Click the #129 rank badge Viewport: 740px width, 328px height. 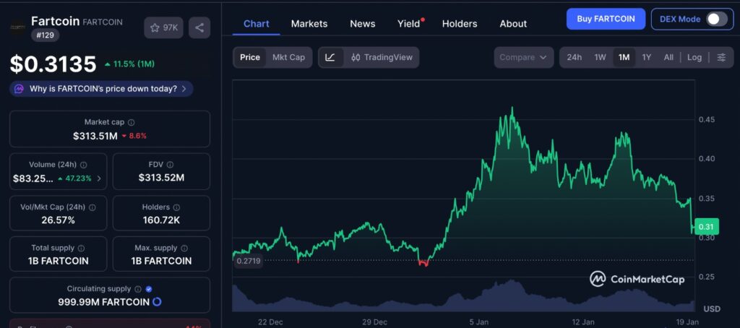[x=46, y=35]
